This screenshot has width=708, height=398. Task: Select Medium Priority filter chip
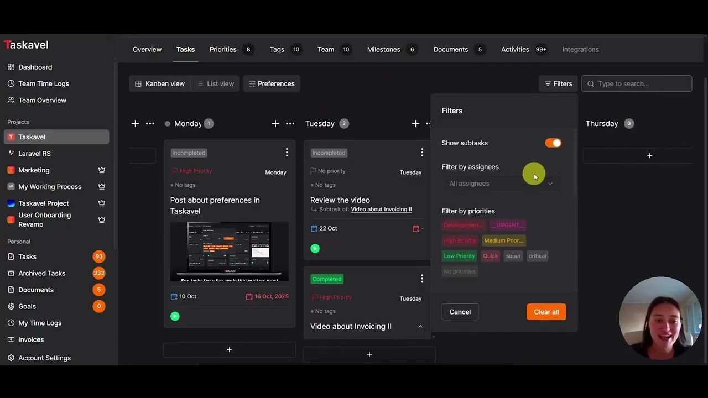[x=504, y=240]
